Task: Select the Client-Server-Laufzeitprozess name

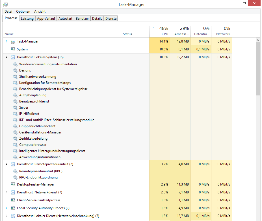Action: (39, 200)
